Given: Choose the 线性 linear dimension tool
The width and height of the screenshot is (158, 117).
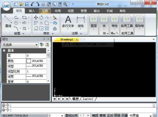Looking at the screenshot, I should click(81, 22).
